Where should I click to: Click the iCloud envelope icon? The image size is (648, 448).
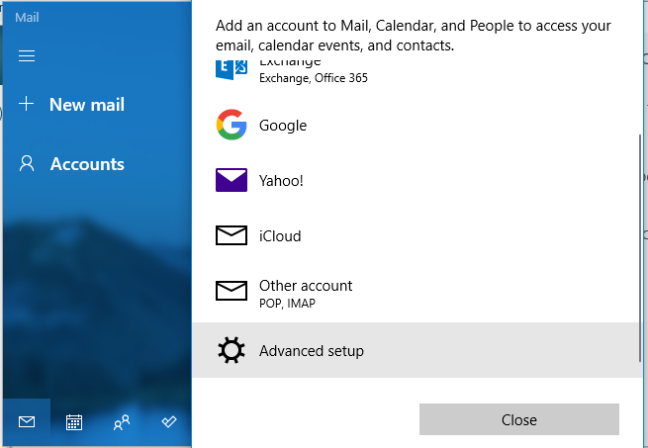click(231, 235)
